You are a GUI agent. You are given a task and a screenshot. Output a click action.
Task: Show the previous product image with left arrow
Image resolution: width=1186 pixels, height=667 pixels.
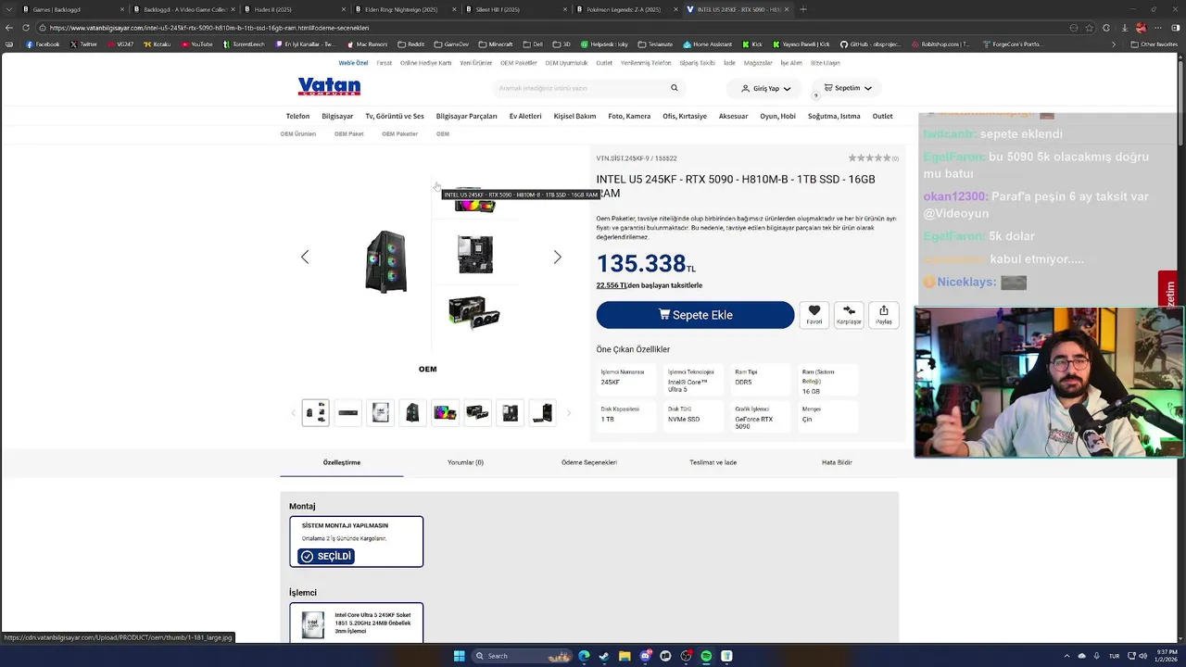305,257
